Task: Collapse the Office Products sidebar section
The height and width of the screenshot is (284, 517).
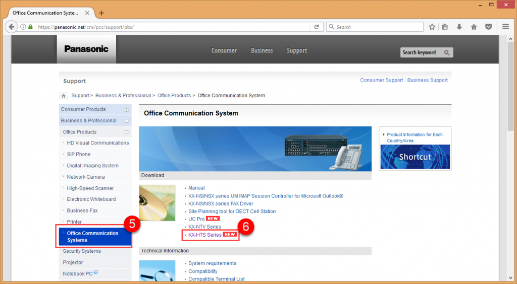Action: click(x=126, y=132)
